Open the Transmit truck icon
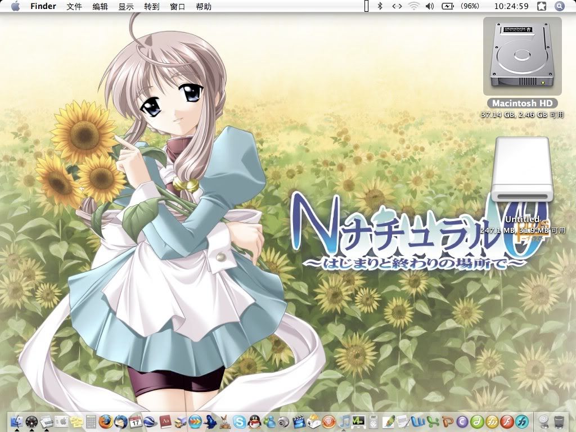 181,422
